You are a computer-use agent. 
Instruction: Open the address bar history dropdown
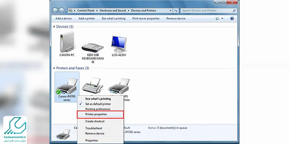tap(171, 11)
